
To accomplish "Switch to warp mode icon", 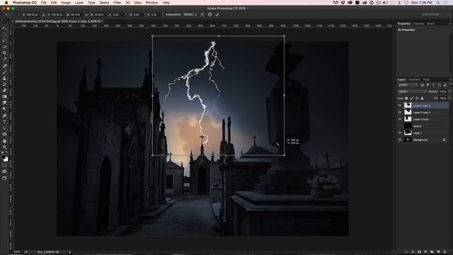I will tap(202, 14).
